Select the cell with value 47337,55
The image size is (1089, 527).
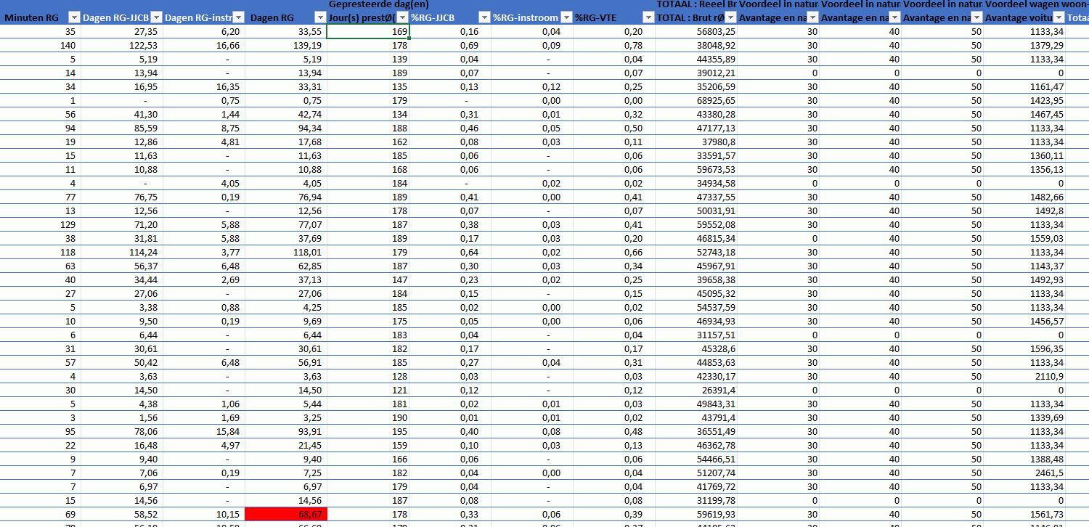(x=697, y=197)
